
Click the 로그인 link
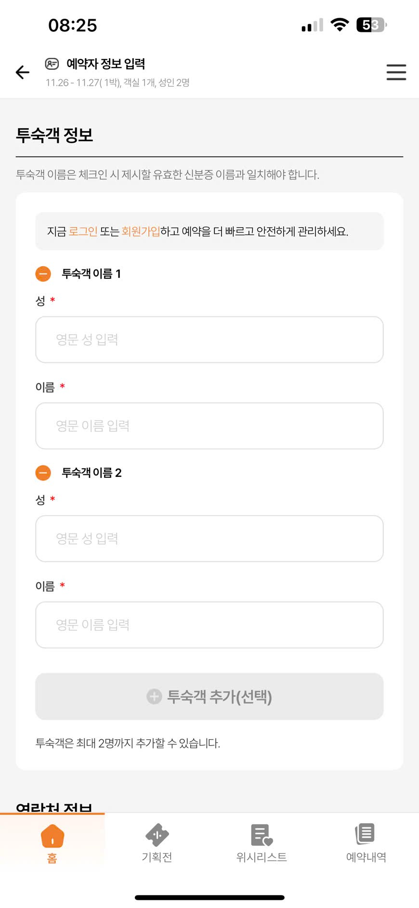click(83, 231)
